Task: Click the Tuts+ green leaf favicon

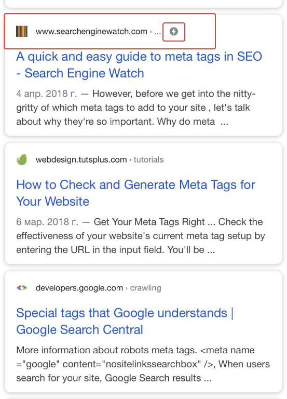Action: coord(22,160)
